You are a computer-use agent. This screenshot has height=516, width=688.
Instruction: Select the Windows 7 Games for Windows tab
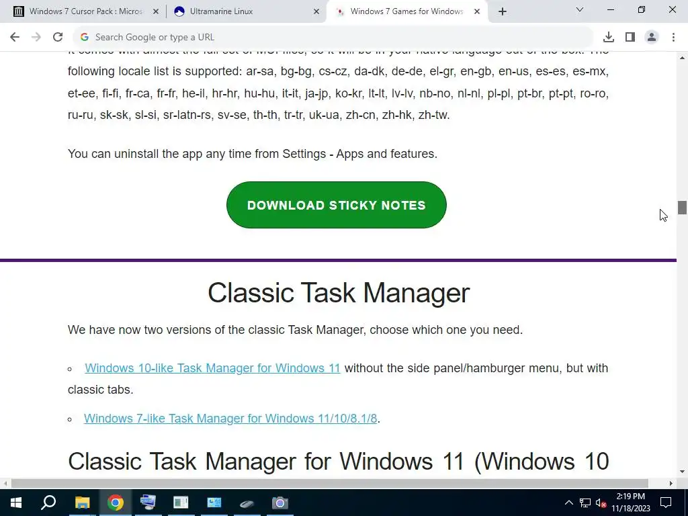pyautogui.click(x=406, y=11)
